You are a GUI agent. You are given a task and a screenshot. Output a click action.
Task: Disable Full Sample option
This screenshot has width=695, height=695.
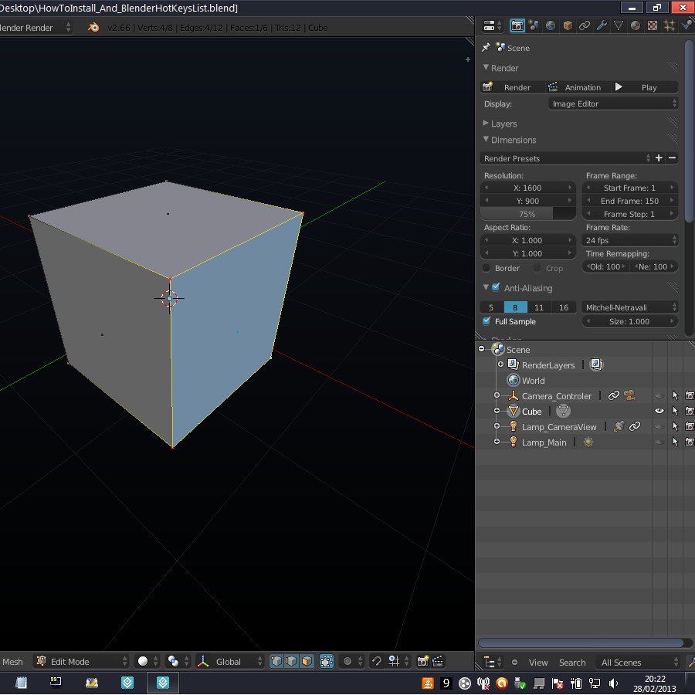[x=486, y=321]
